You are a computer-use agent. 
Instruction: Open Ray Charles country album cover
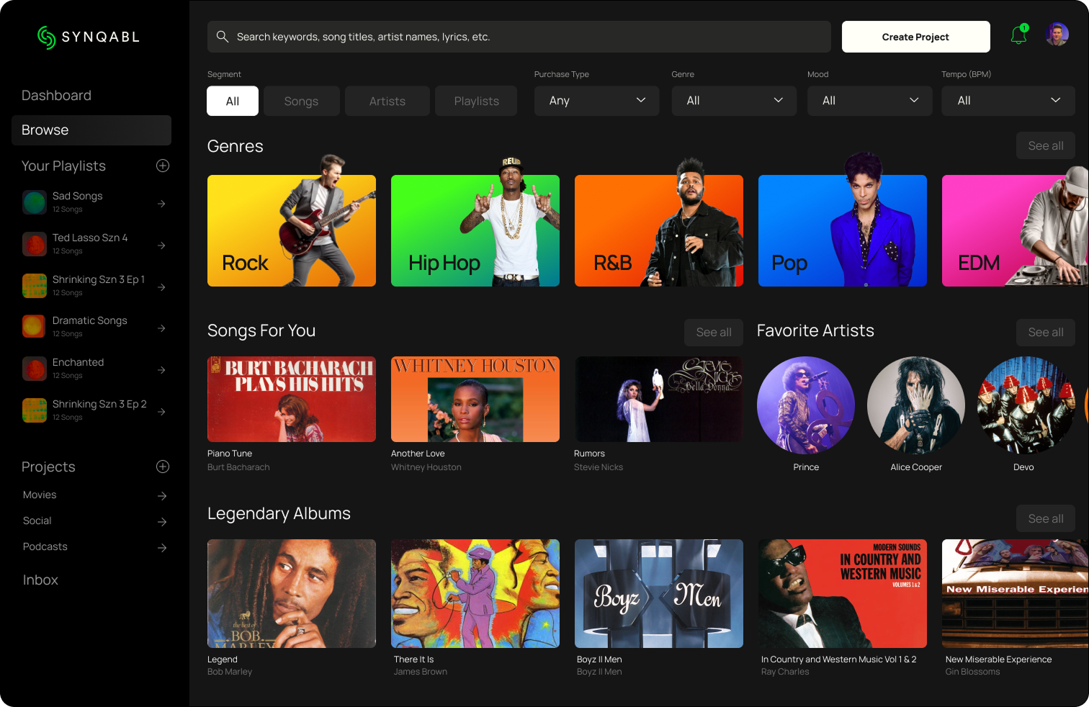point(843,593)
